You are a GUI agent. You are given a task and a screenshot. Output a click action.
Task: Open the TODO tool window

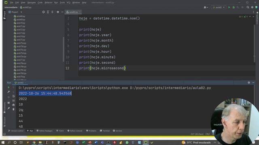point(60,131)
